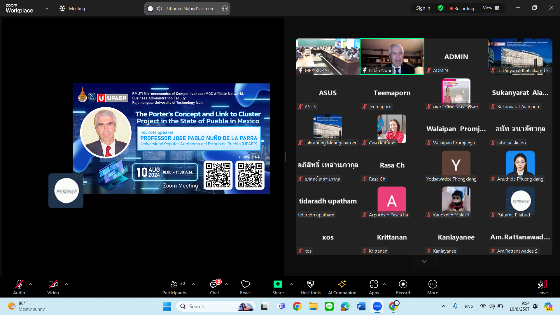Open Task View from taskbar
Image resolution: width=560 pixels, height=315 pixels.
(265, 306)
